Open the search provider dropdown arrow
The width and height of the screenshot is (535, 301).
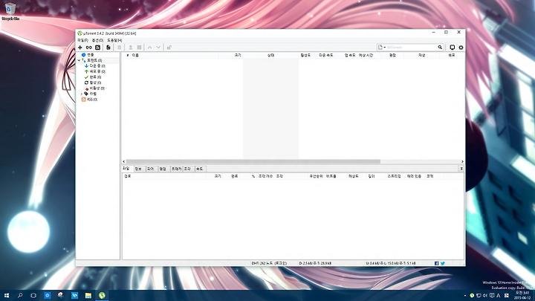tap(385, 48)
